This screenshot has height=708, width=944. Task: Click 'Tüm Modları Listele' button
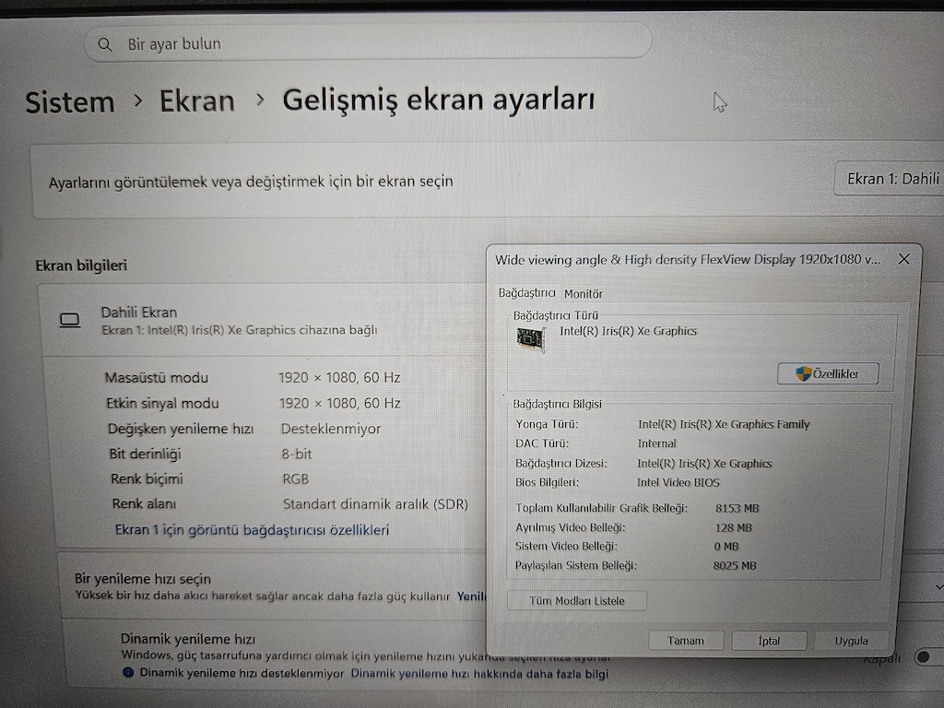coord(577,601)
